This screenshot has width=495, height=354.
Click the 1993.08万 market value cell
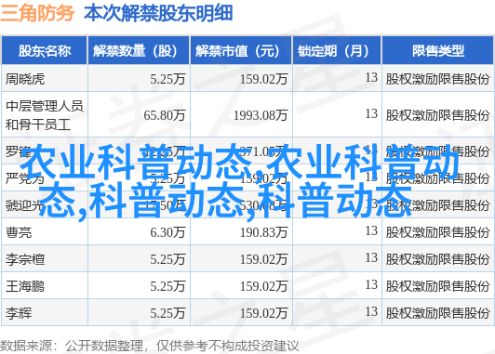click(261, 115)
